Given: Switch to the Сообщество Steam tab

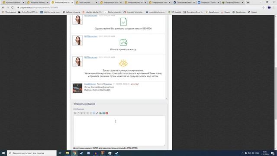Looking at the screenshot, I should [184, 3].
